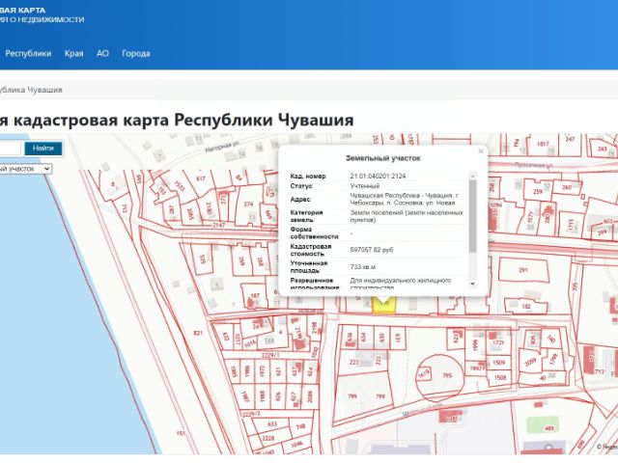Close the Земельный участок popup
Image resolution: width=618 pixels, height=463 pixels.
point(481,151)
